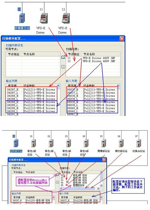This screenshot has height=210, width=150.
Task: Select the node 01 slave device icon
Action: point(34,143)
